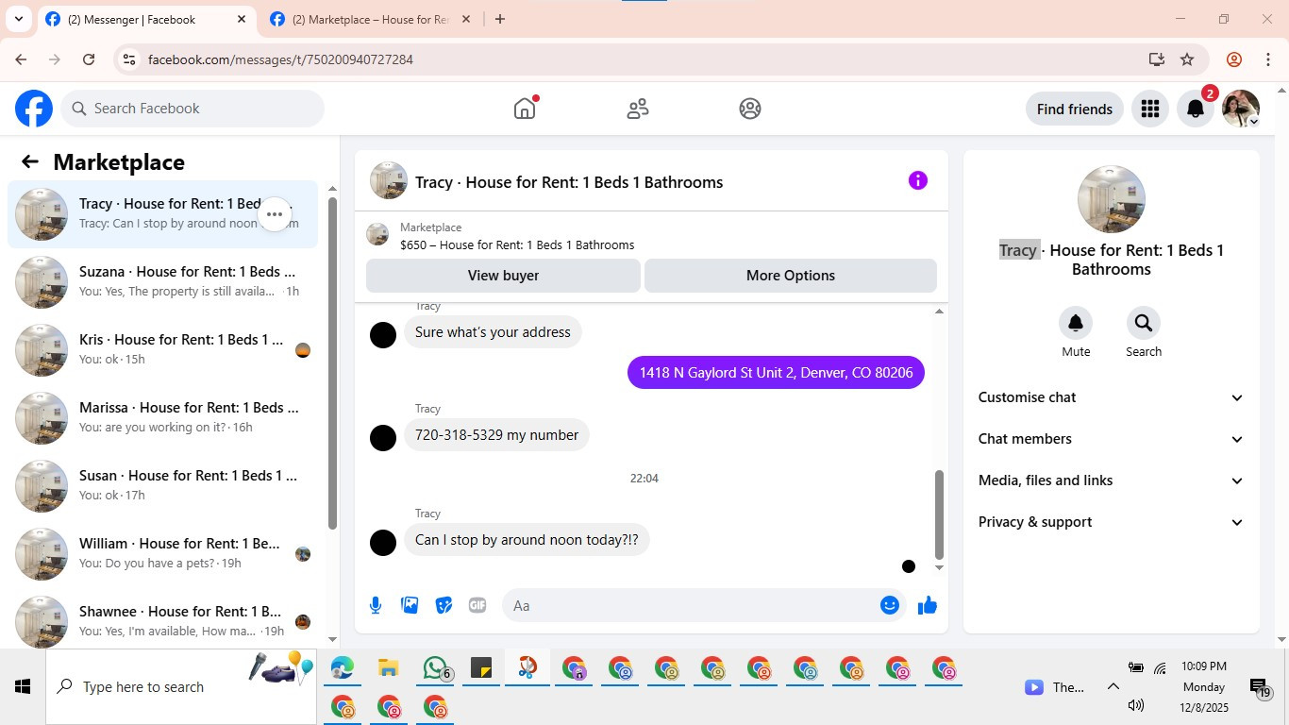
Task: Open the Tracy conversation in the list
Action: (x=162, y=214)
